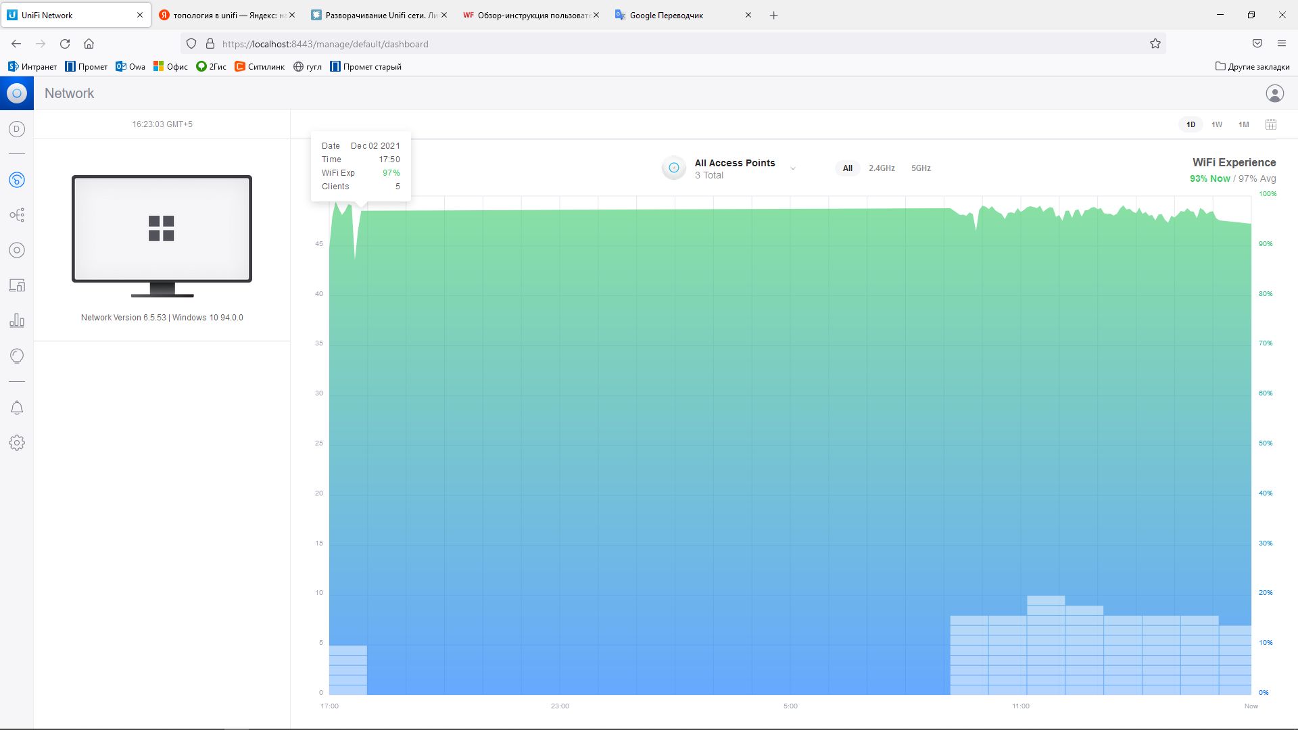Open the custom date range calendar icon
The width and height of the screenshot is (1298, 730).
coord(1271,124)
